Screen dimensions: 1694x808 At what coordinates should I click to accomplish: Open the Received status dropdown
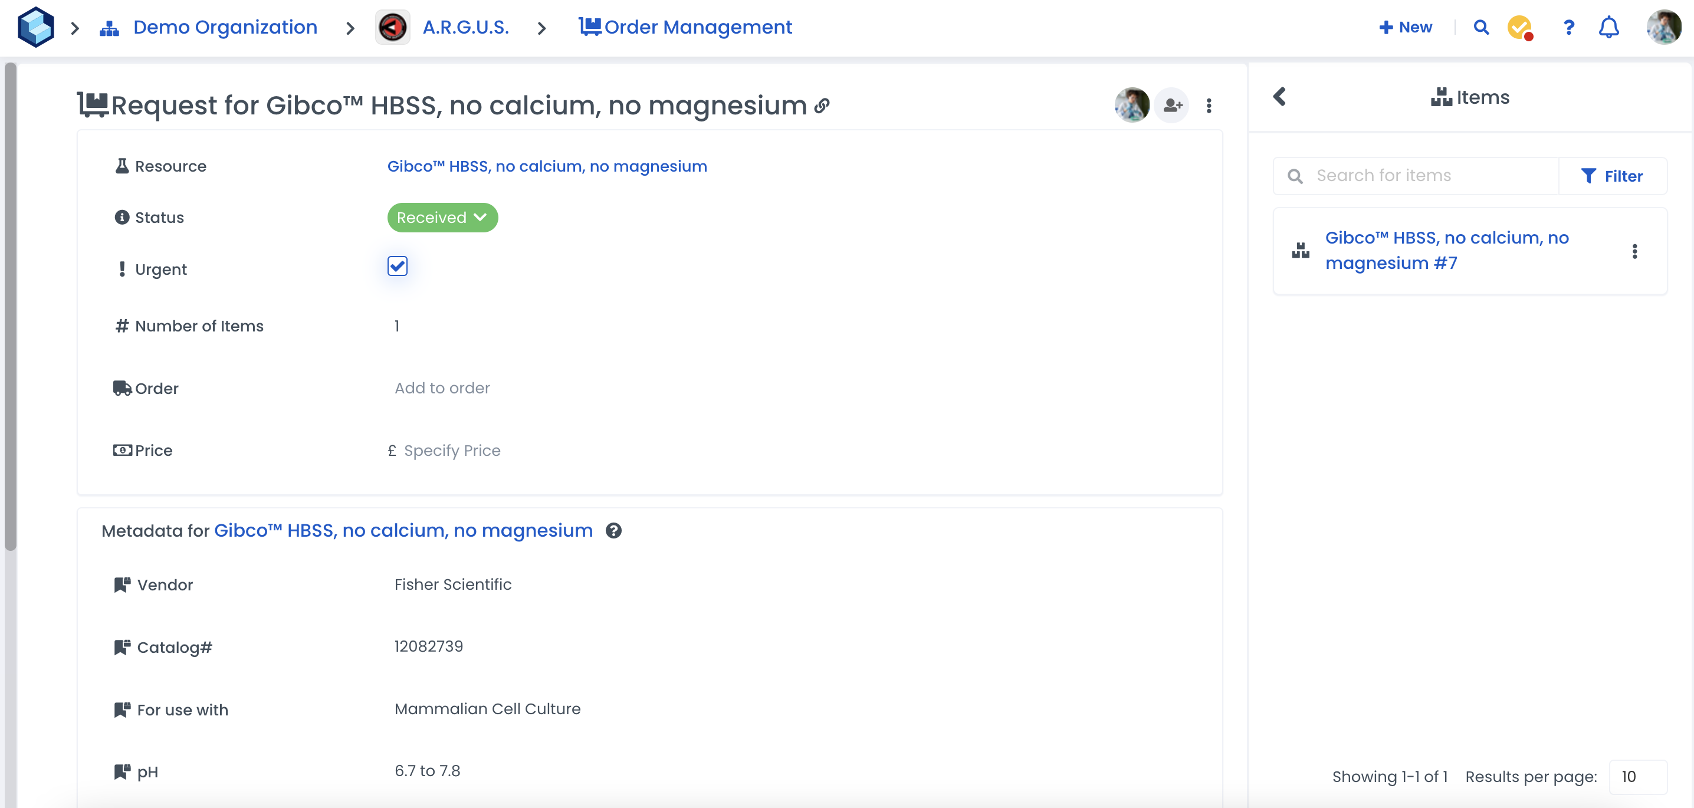point(442,218)
